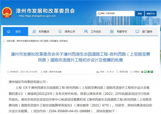Click the blue article title heading

coord(80,57)
